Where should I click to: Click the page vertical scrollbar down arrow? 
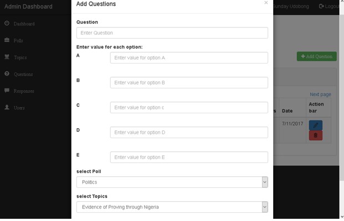[x=342, y=217]
